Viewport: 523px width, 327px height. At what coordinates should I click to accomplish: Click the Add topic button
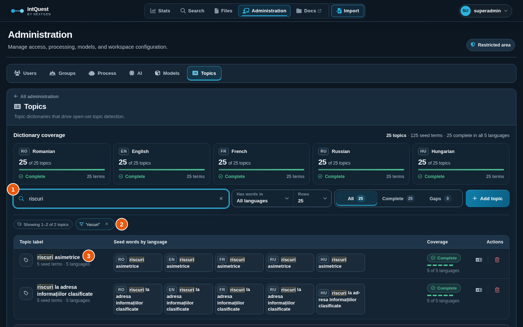point(487,198)
